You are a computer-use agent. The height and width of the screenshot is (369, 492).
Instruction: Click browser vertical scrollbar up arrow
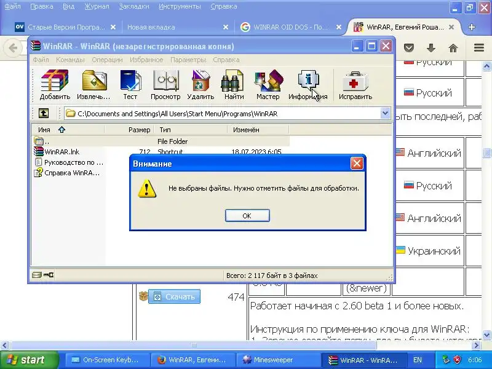click(x=486, y=66)
